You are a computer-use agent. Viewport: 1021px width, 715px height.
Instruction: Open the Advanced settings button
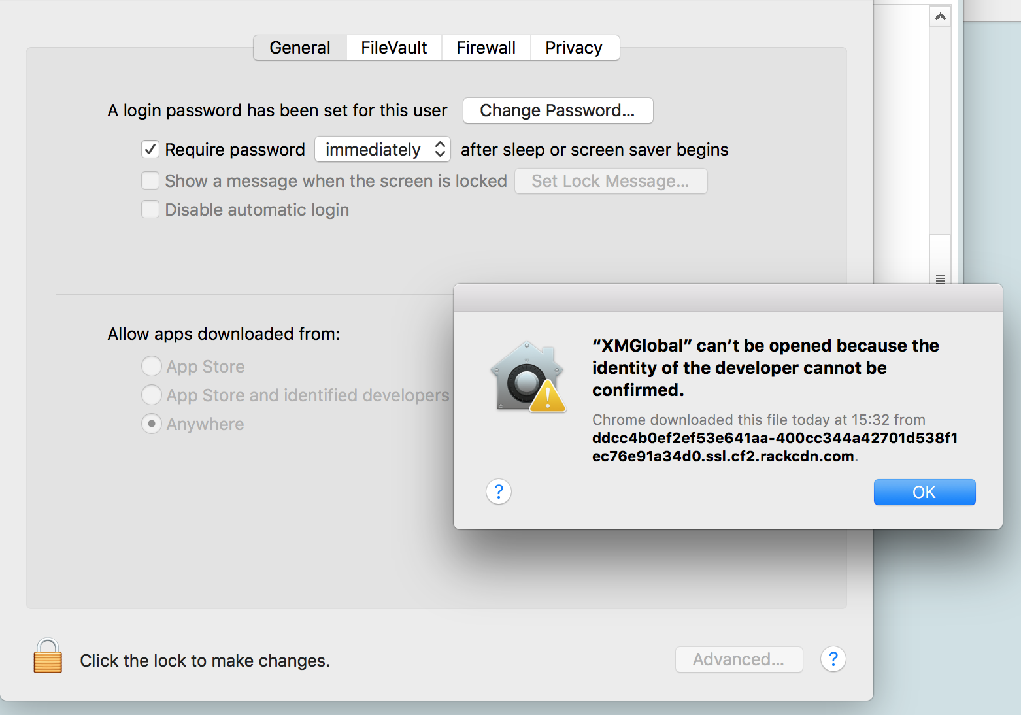(x=739, y=659)
